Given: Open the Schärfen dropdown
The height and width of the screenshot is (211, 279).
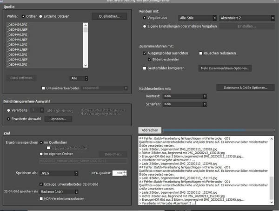Looking at the screenshot, I should click(185, 104).
